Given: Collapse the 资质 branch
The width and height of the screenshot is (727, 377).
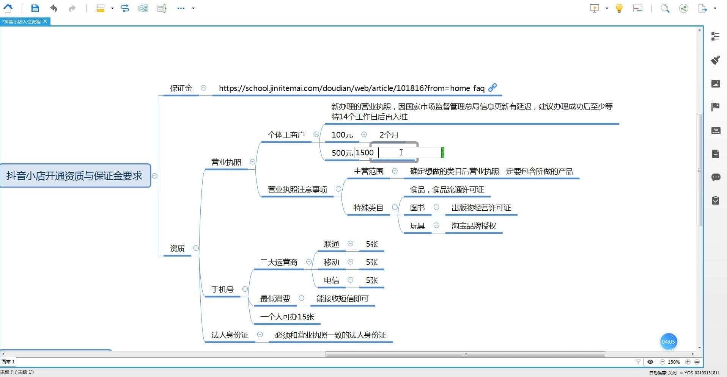Looking at the screenshot, I should [196, 248].
